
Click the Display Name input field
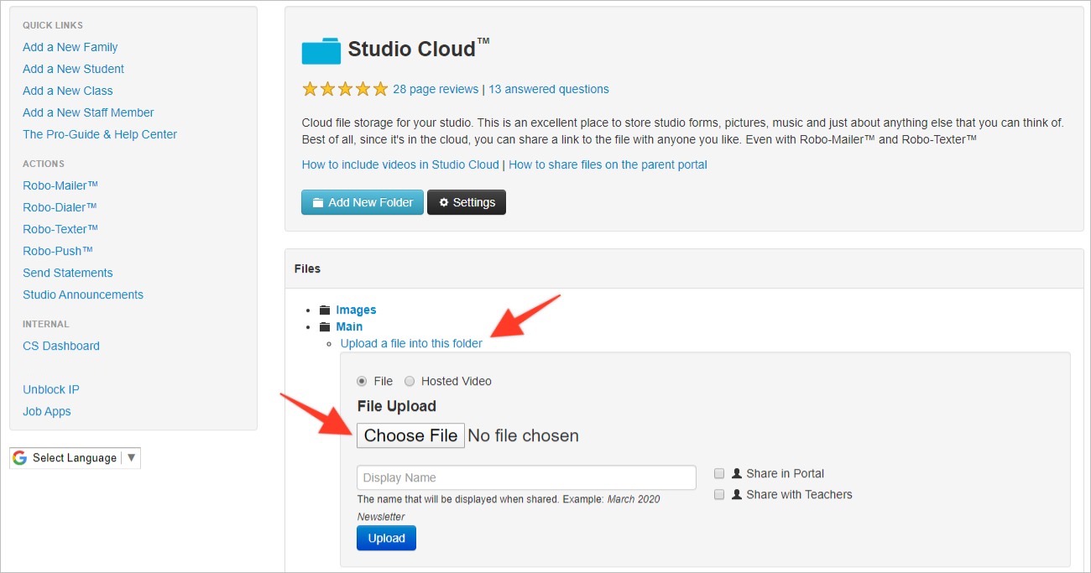tap(526, 478)
